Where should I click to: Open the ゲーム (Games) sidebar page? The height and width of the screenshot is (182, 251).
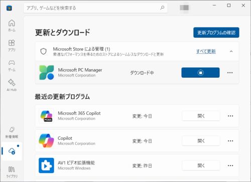click(12, 66)
